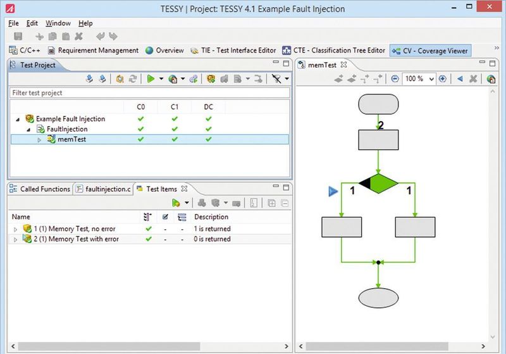
Task: Click blue left-pointing triangle in memTest toolbar
Action: click(x=460, y=79)
